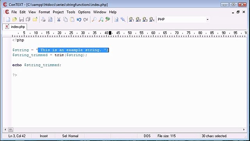Click the horizontal scrollbar left arrow

[5, 130]
